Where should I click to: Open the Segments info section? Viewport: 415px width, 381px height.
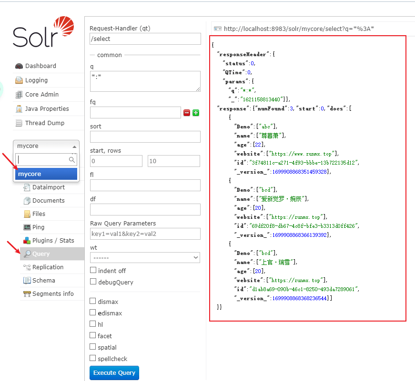point(53,294)
